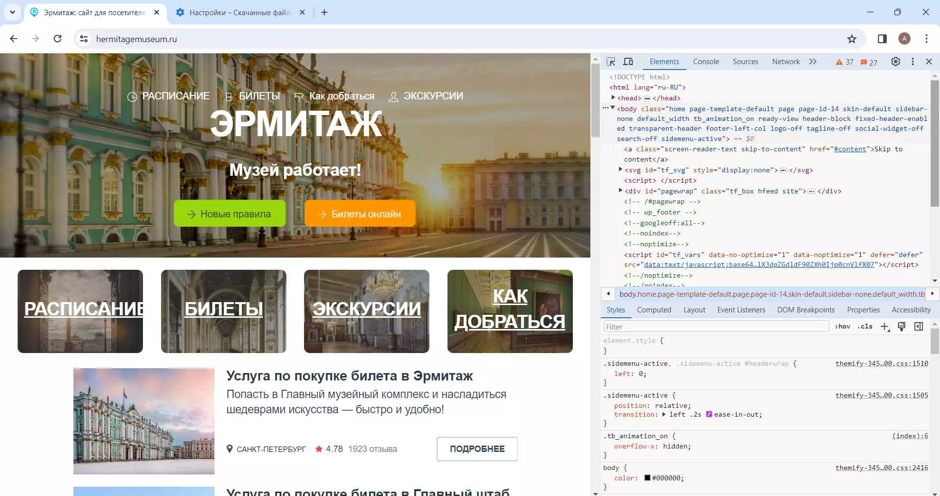Image resolution: width=940 pixels, height=496 pixels.
Task: Expand the head element node
Action: tap(613, 98)
